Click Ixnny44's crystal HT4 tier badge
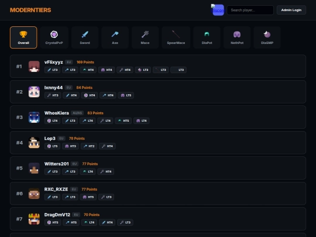 [x=90, y=95]
